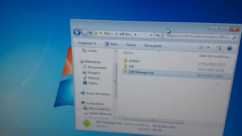Click the Forward navigation arrow

pyautogui.click(x=85, y=33)
